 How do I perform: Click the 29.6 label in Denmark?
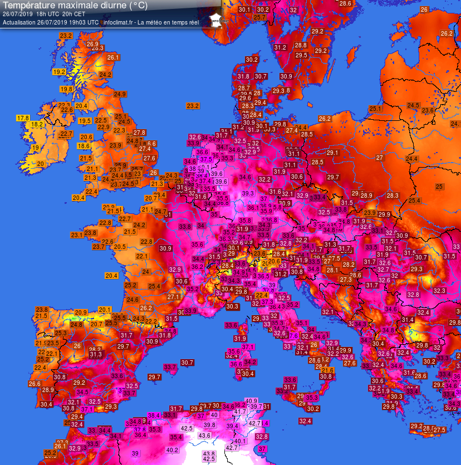click(245, 98)
